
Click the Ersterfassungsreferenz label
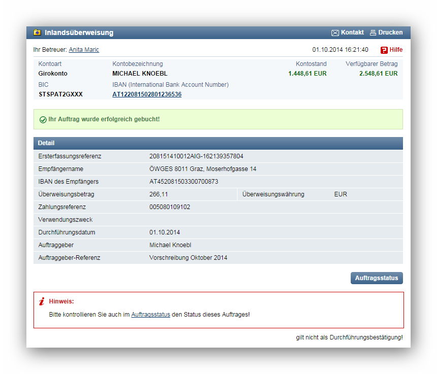(x=70, y=156)
